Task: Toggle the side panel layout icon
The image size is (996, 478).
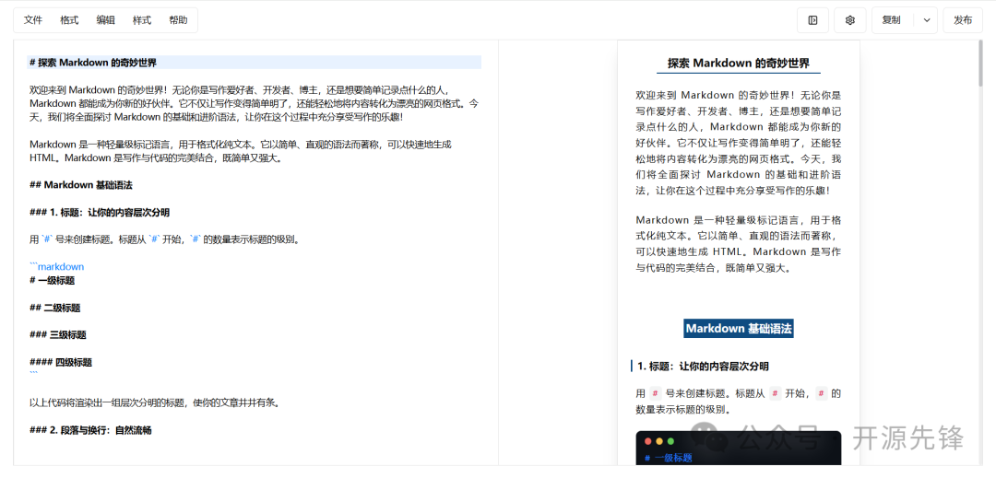Action: coord(812,20)
